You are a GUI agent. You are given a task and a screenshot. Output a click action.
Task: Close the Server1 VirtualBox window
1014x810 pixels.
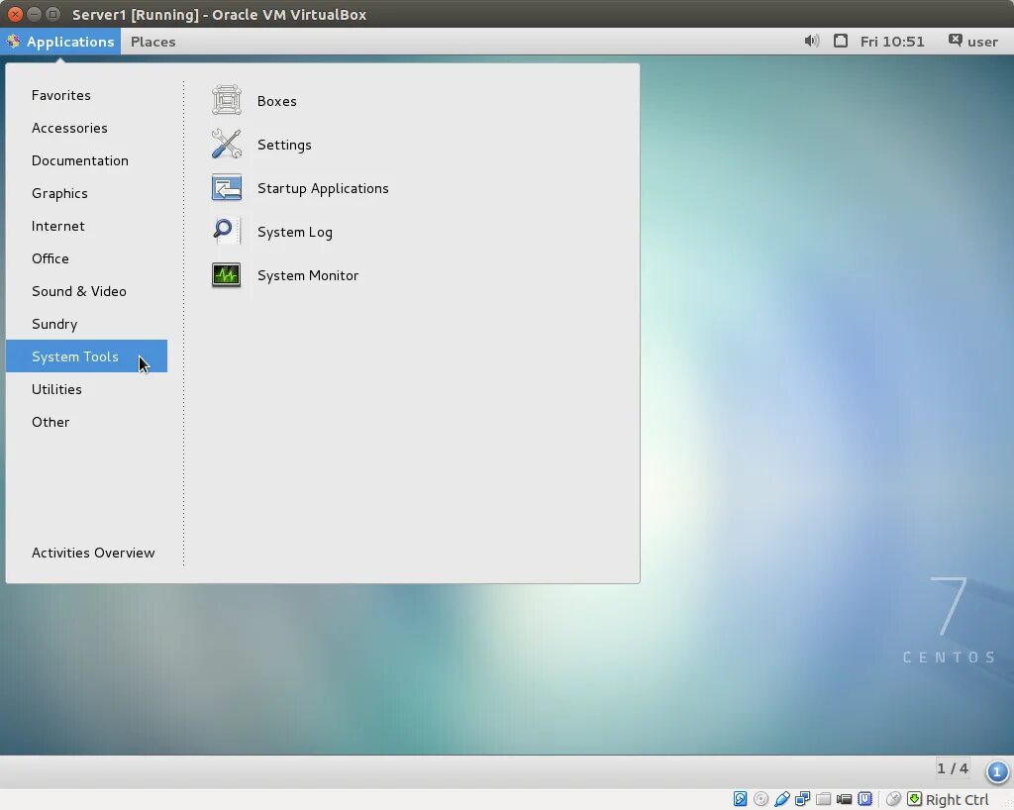click(15, 14)
